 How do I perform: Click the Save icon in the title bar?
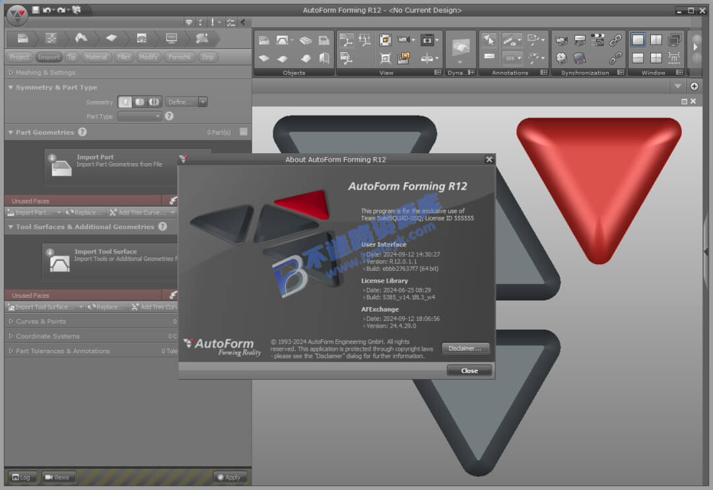point(36,9)
